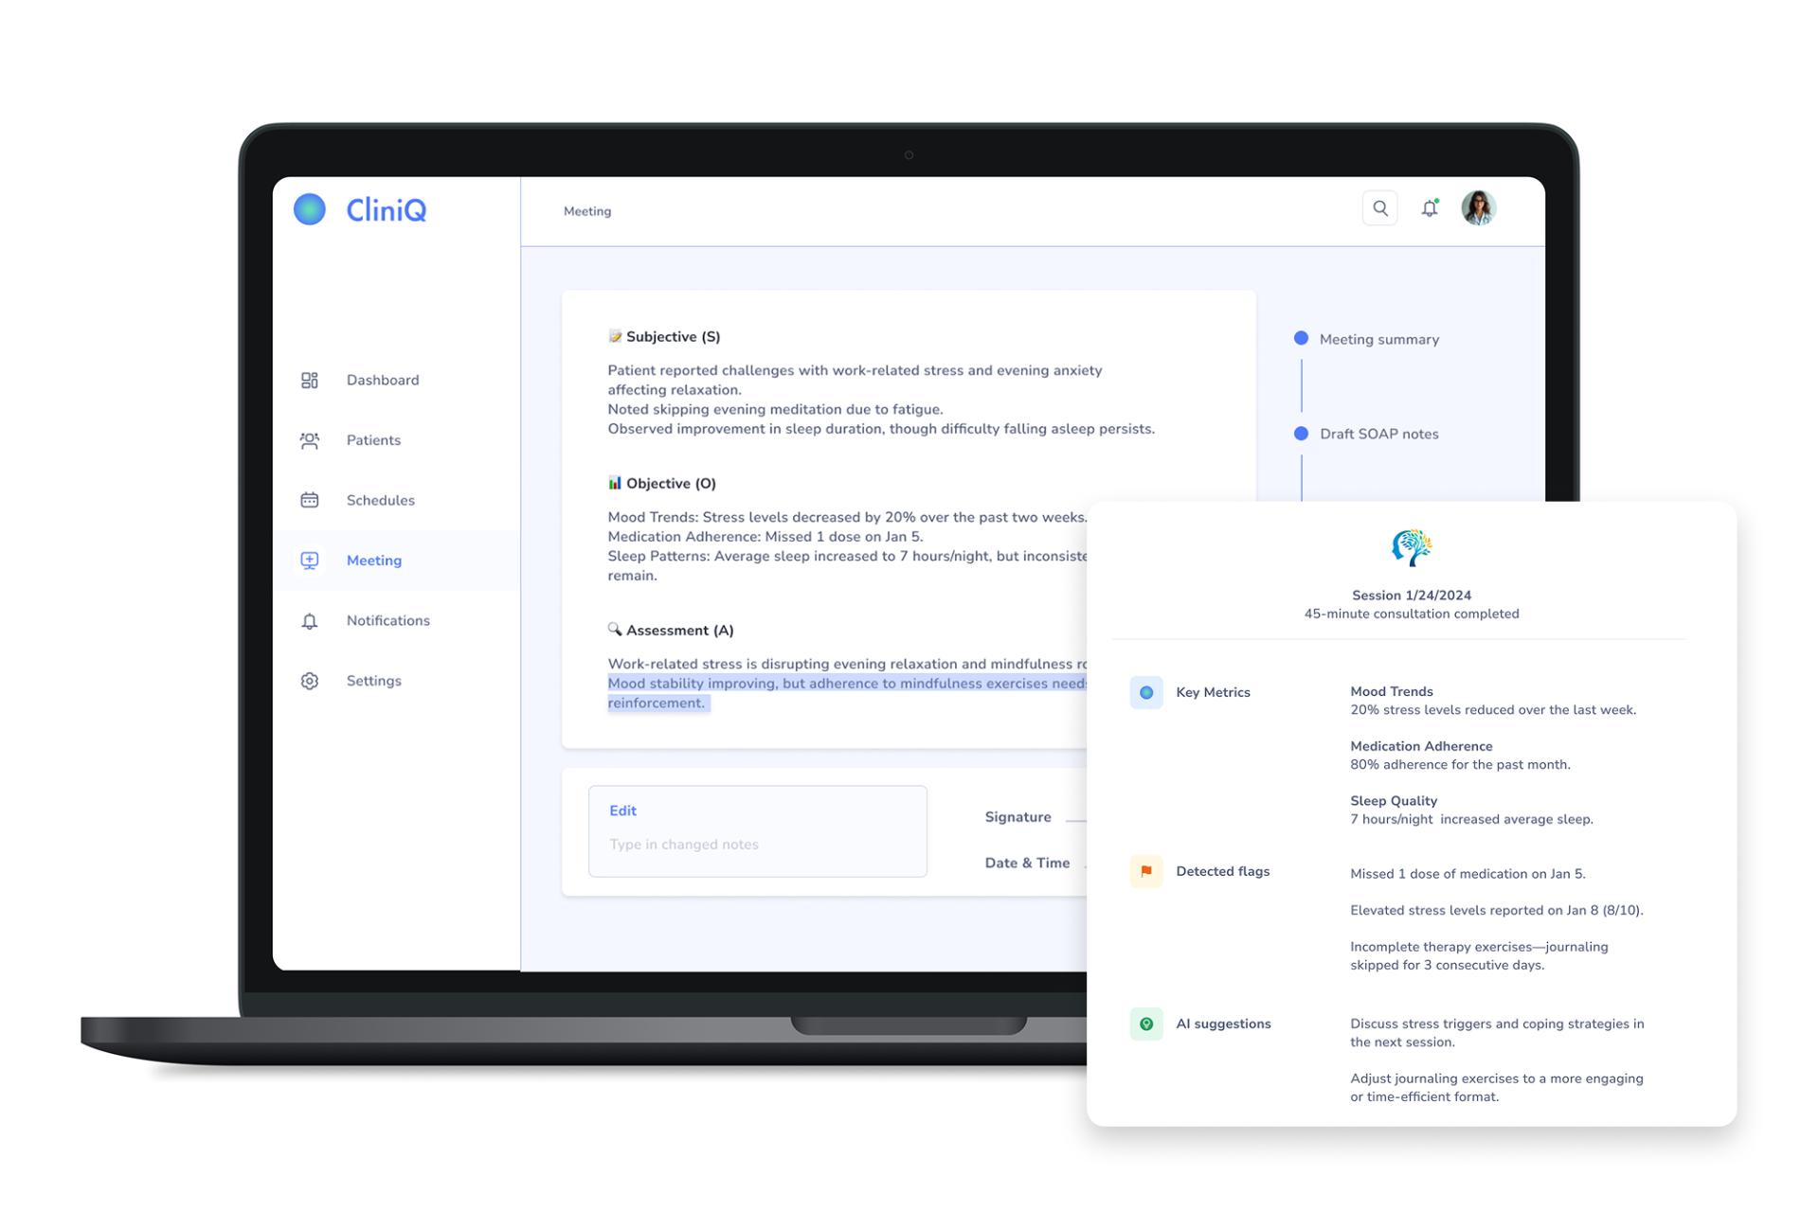The width and height of the screenshot is (1819, 1211).
Task: Select the Meeting summary timeline step
Action: (x=1378, y=339)
